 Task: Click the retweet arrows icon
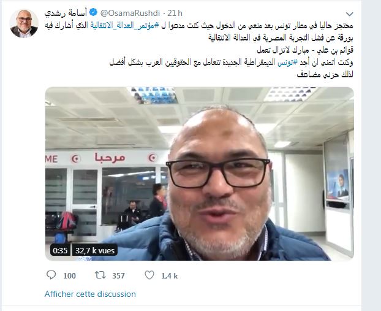point(100,275)
